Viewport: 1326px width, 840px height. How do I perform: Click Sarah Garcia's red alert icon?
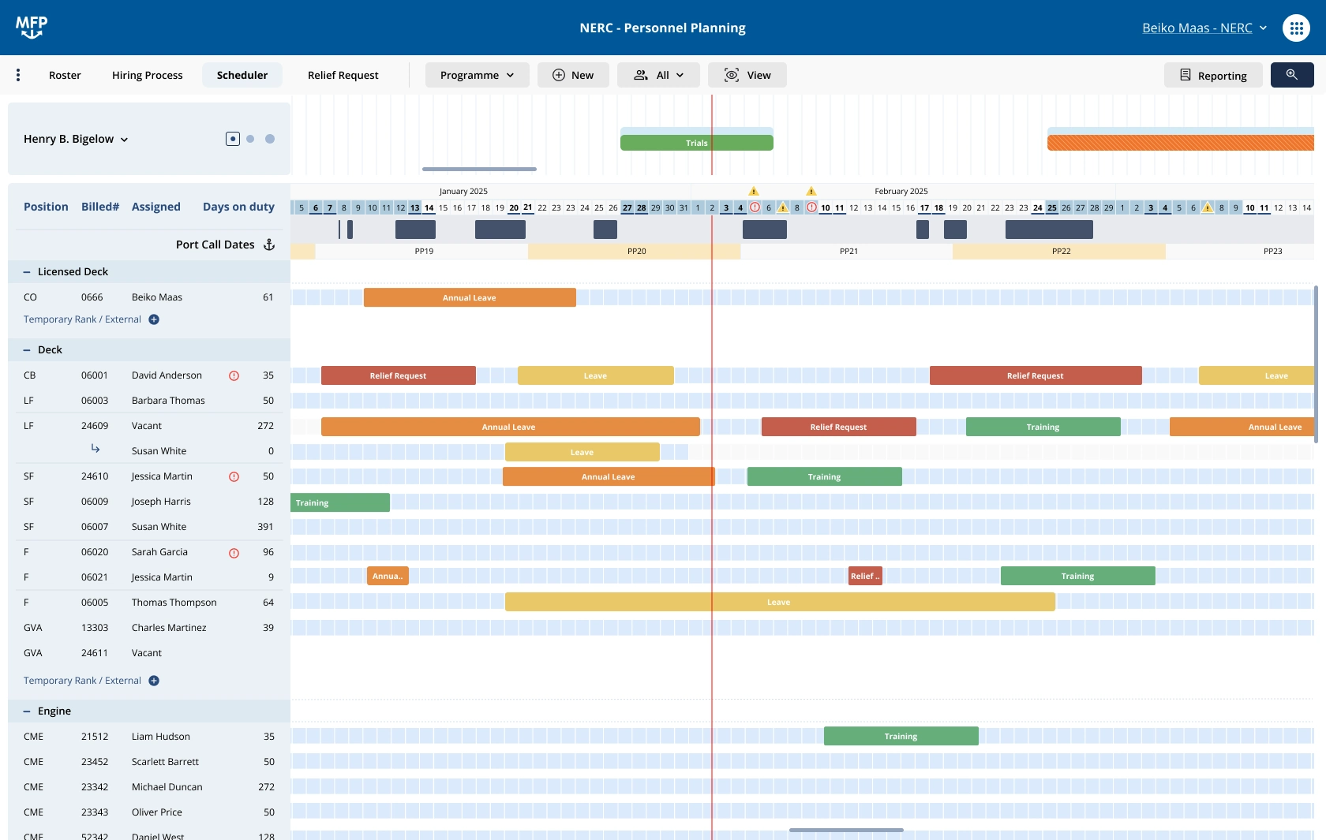tap(234, 553)
